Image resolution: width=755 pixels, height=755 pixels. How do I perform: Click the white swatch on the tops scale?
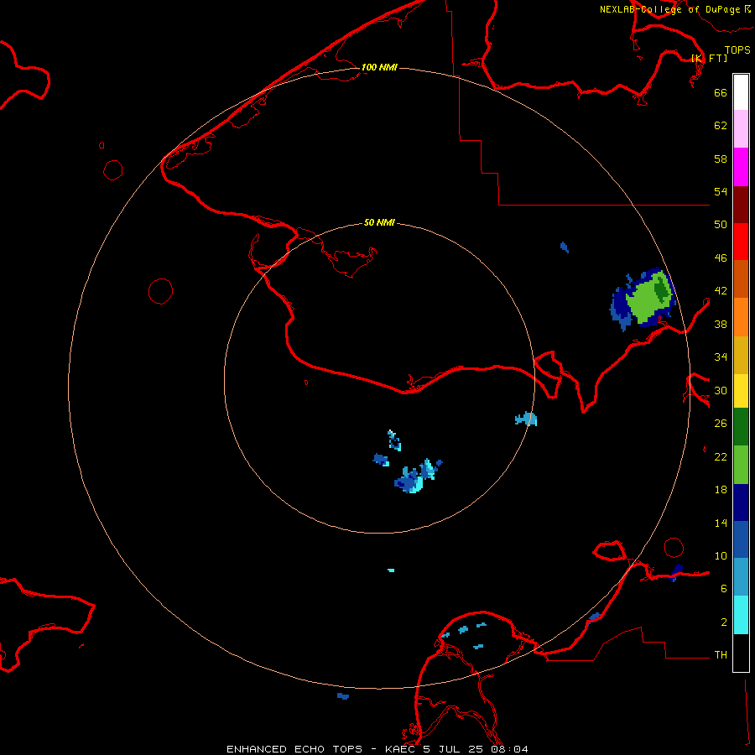tap(741, 92)
